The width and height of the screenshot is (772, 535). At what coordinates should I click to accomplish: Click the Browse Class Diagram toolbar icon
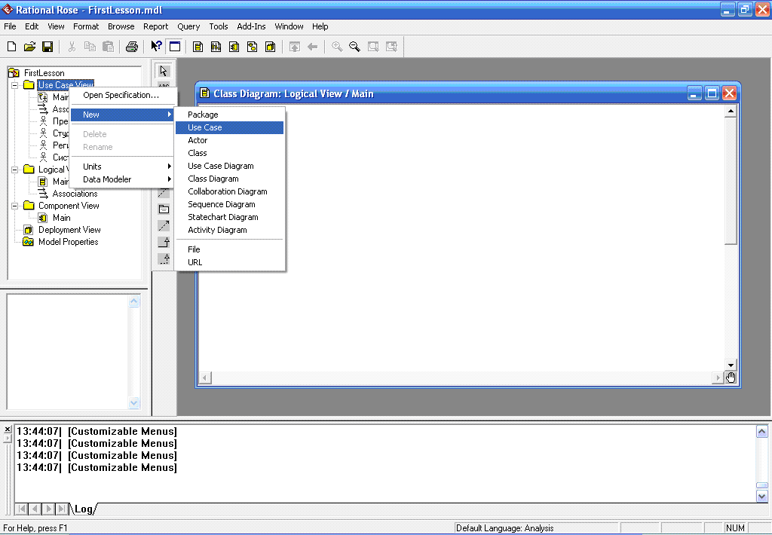[x=198, y=47]
